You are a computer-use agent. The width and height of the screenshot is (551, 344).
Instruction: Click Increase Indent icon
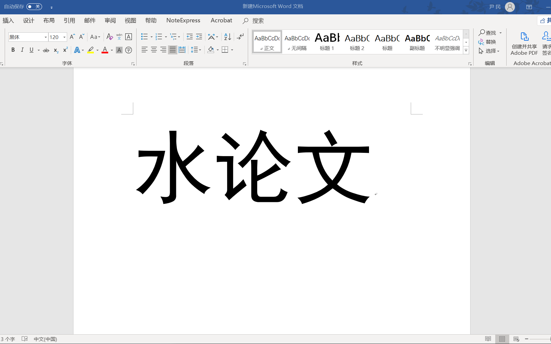point(199,37)
